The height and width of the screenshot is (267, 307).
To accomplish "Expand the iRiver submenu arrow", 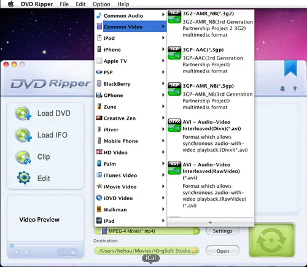I will pyautogui.click(x=163, y=129).
